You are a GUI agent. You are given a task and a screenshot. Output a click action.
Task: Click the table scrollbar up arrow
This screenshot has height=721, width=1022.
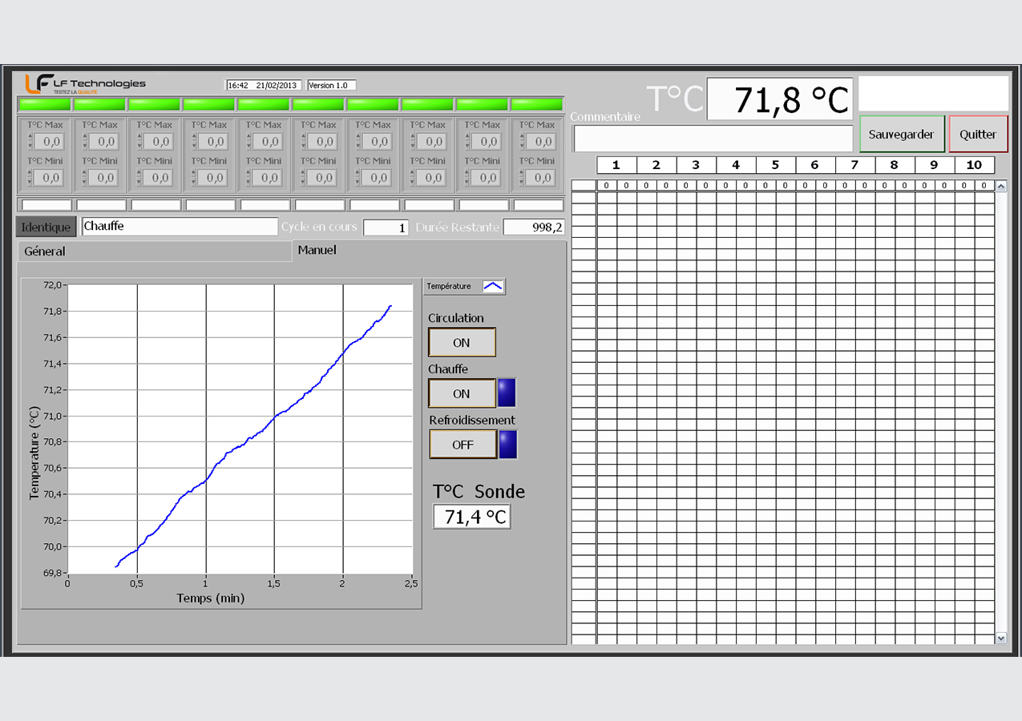coord(1000,187)
